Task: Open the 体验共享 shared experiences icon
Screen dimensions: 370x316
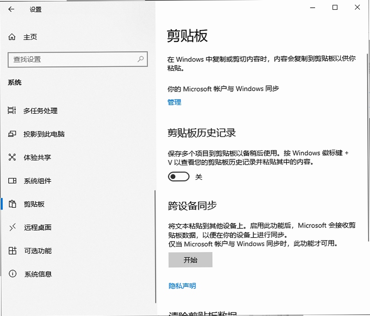Action: (x=12, y=157)
